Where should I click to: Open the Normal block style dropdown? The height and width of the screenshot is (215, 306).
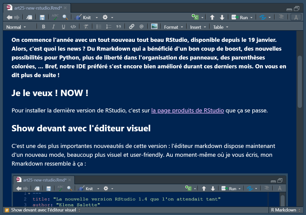pyautogui.click(x=16, y=27)
